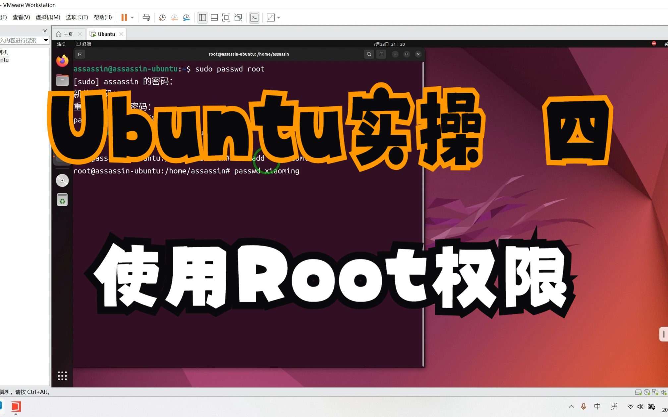Screen dimensions: 668x417
Task: Close the 主页 tab
Action: [80, 34]
